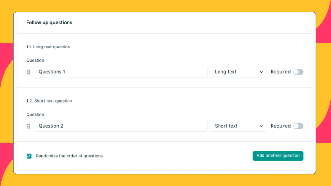Click the Add another question button
The width and height of the screenshot is (331, 186).
(x=278, y=156)
